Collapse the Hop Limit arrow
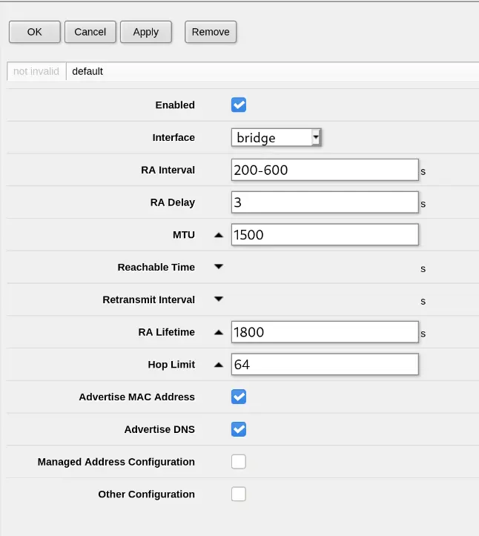The height and width of the screenshot is (536, 479). pos(219,365)
